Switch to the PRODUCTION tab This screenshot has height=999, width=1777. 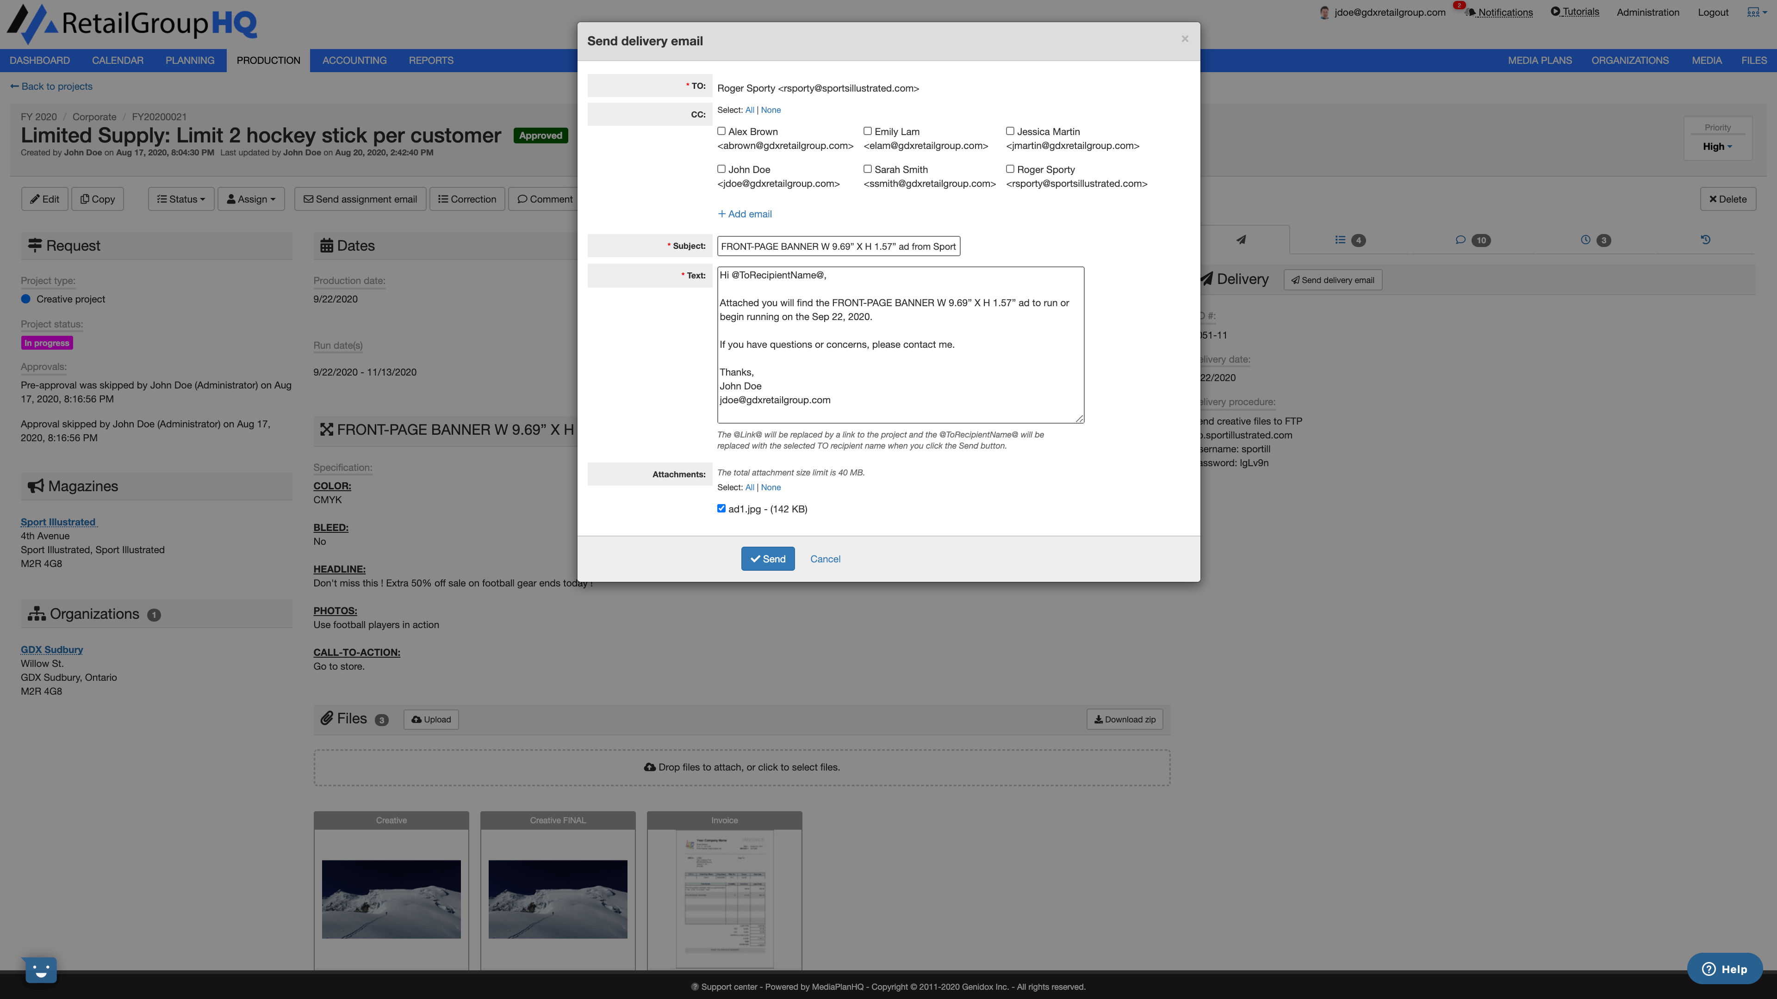267,60
